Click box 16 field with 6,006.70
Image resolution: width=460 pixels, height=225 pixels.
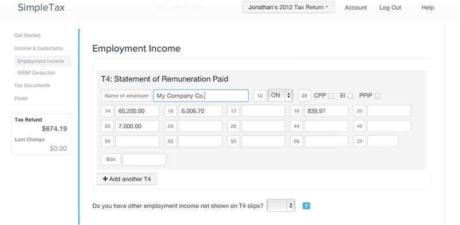[x=200, y=111]
